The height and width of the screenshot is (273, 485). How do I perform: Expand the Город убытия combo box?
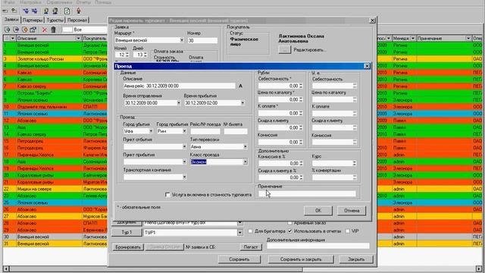151,131
